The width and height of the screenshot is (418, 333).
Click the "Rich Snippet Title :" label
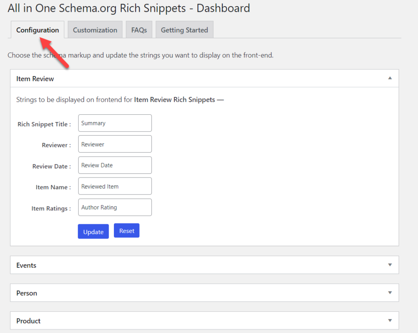point(44,124)
